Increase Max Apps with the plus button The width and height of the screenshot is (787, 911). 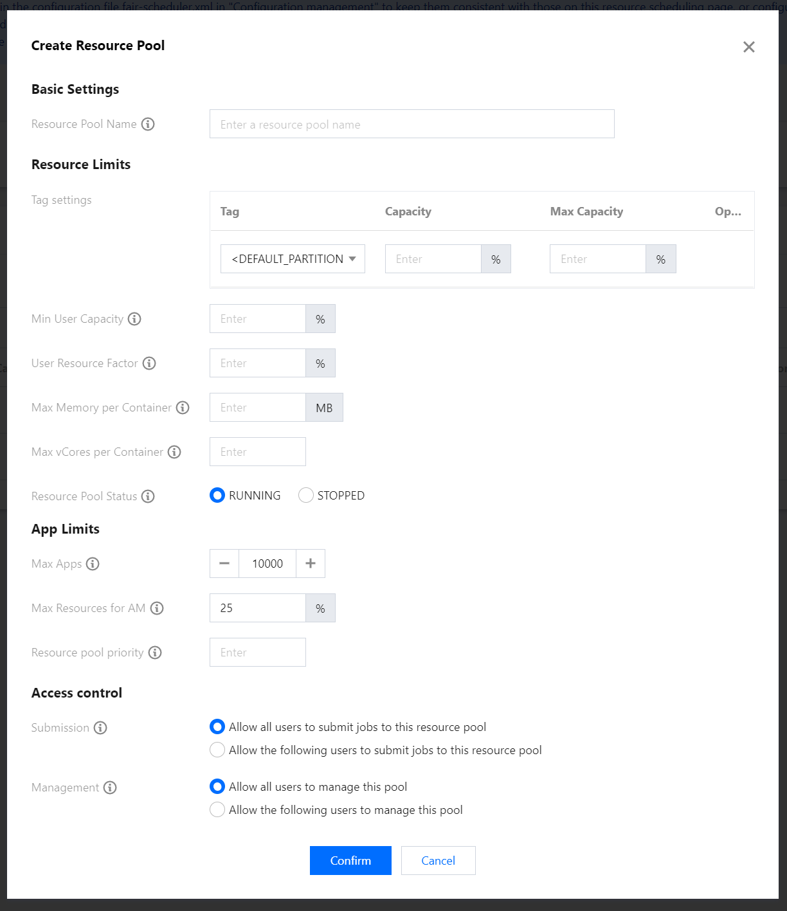(x=311, y=564)
